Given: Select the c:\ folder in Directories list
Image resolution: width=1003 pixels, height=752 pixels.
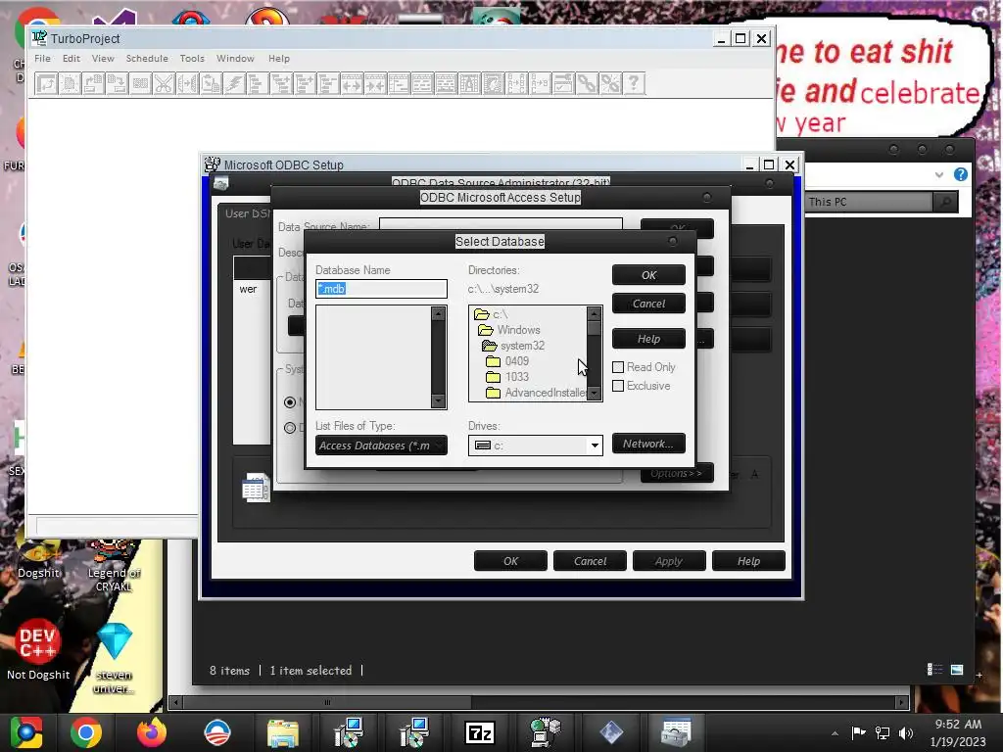Looking at the screenshot, I should click(x=492, y=314).
